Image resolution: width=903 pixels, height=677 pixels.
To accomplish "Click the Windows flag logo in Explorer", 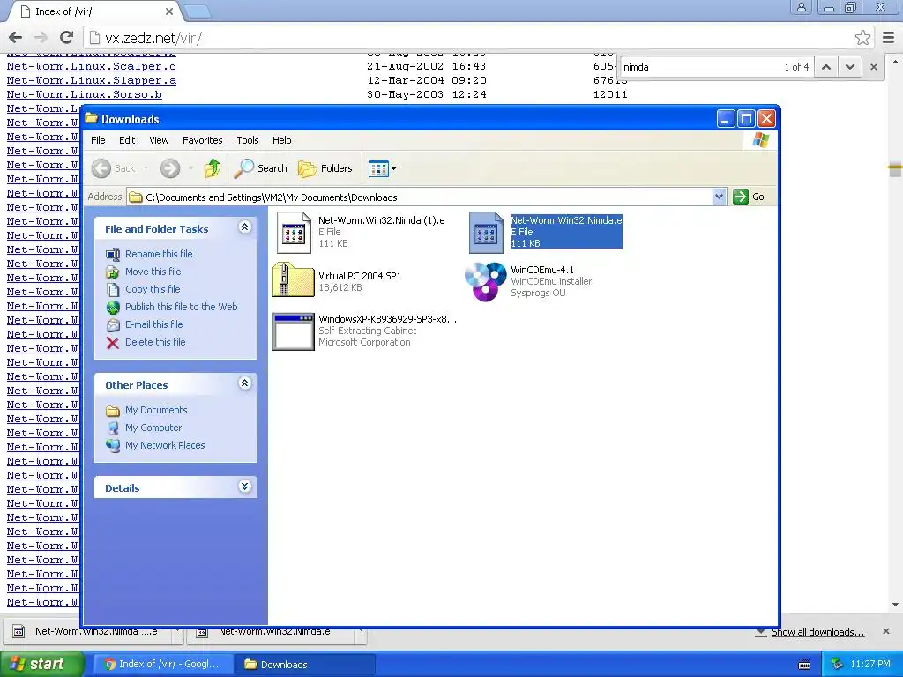I will click(x=760, y=140).
